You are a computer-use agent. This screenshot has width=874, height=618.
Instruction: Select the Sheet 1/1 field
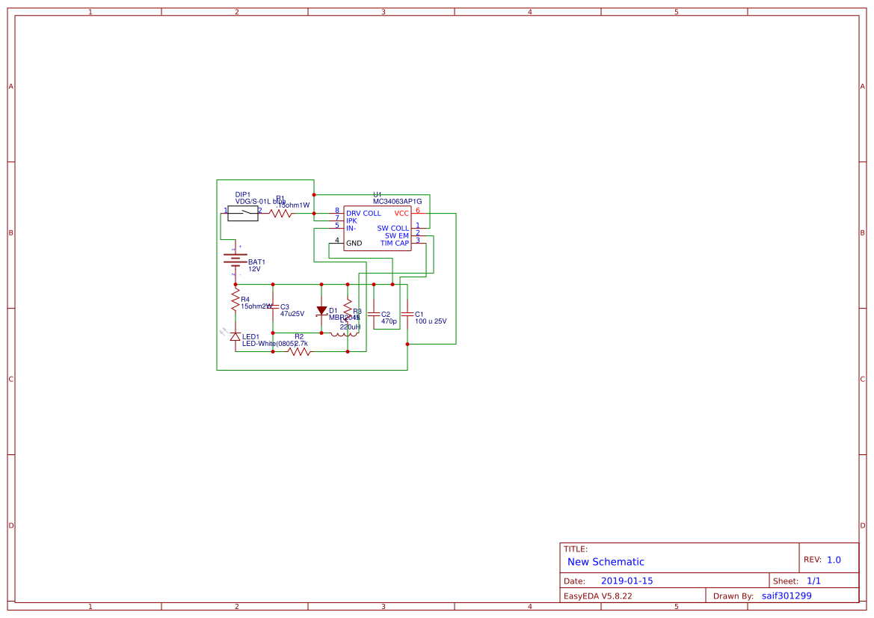click(815, 580)
